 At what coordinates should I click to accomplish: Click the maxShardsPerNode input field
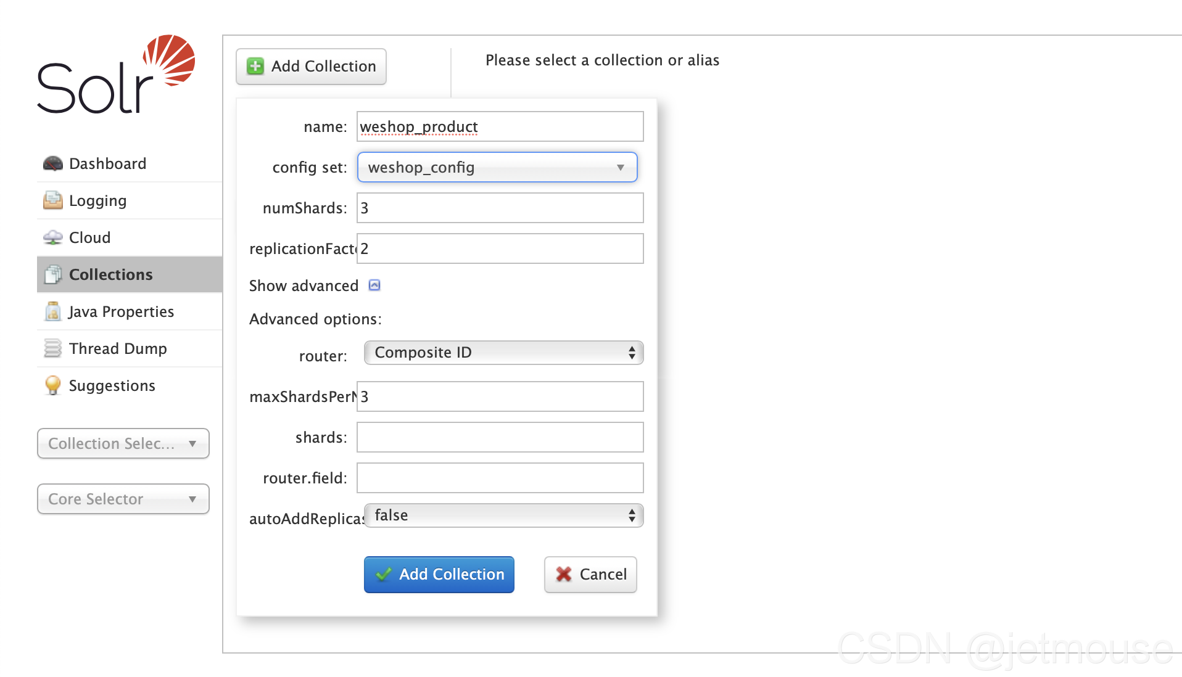(500, 396)
